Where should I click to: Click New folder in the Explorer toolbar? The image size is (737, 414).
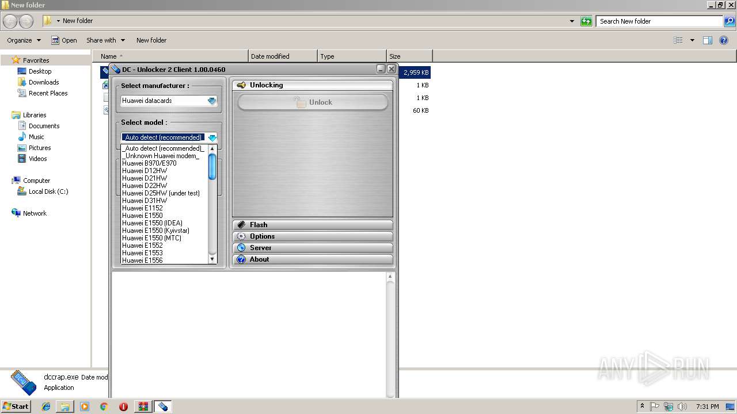coord(151,40)
